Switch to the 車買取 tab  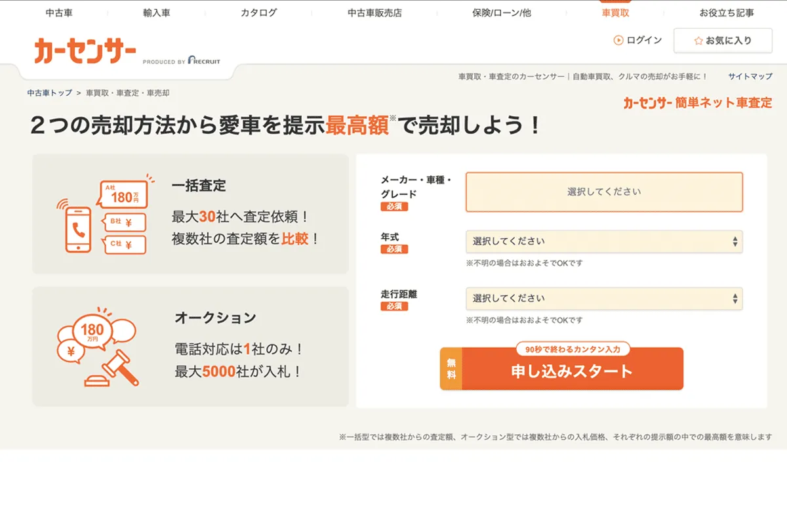coord(615,12)
